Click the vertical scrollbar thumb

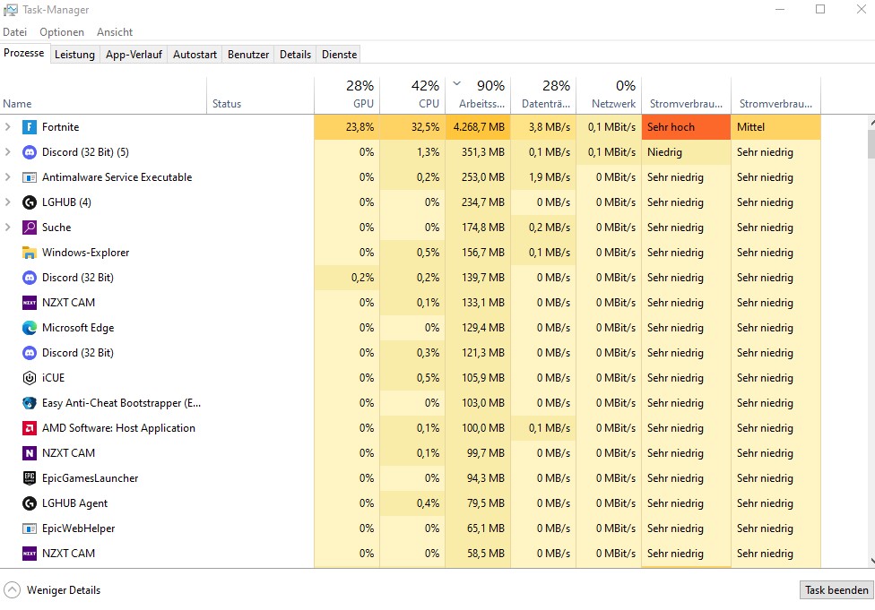(871, 144)
